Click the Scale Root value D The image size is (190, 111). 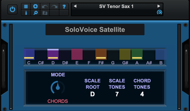pyautogui.click(x=92, y=94)
